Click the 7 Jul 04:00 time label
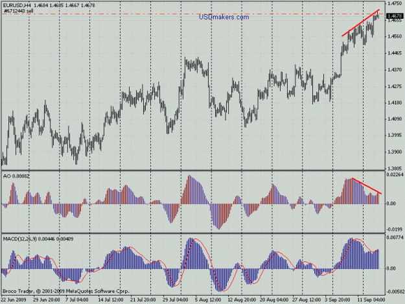 (x=76, y=300)
